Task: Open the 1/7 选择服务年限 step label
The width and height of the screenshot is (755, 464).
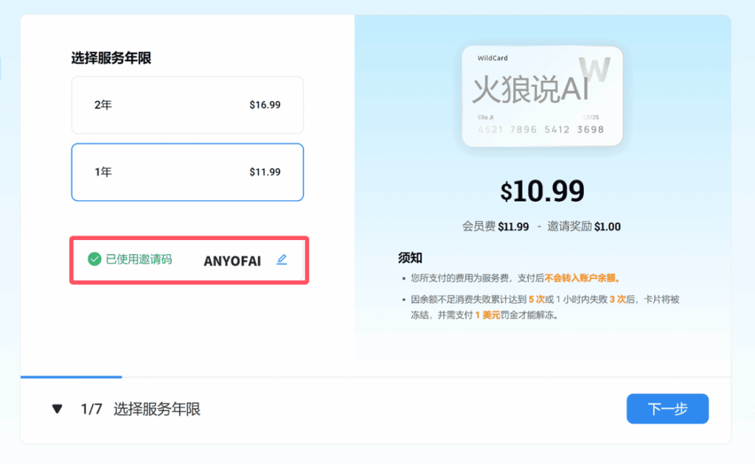Action: pyautogui.click(x=140, y=409)
